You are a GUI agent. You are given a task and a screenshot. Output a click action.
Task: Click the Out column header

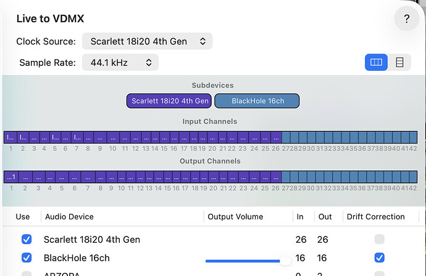click(x=325, y=217)
